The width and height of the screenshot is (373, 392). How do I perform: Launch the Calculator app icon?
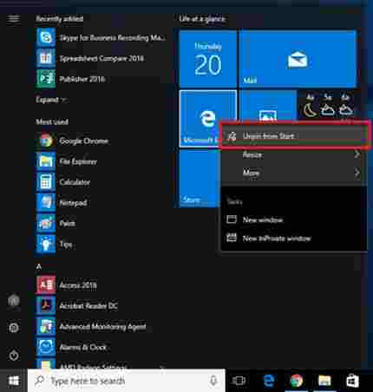(46, 182)
